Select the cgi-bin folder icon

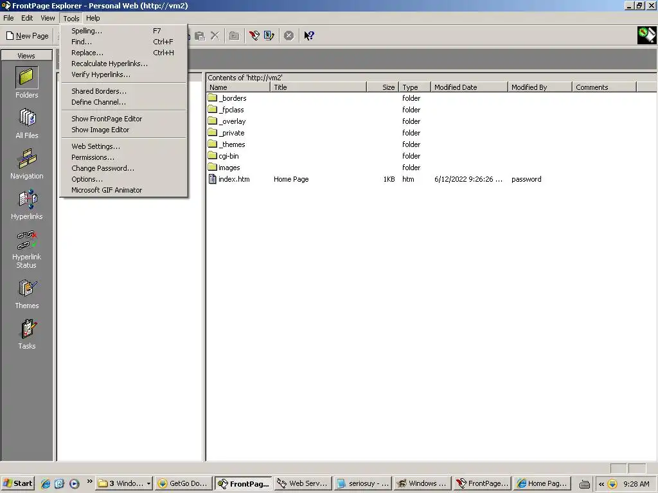click(212, 155)
